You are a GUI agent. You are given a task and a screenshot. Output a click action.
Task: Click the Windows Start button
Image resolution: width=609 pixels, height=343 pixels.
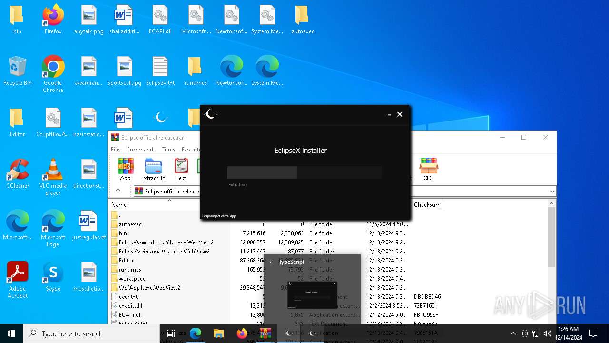pyautogui.click(x=11, y=333)
